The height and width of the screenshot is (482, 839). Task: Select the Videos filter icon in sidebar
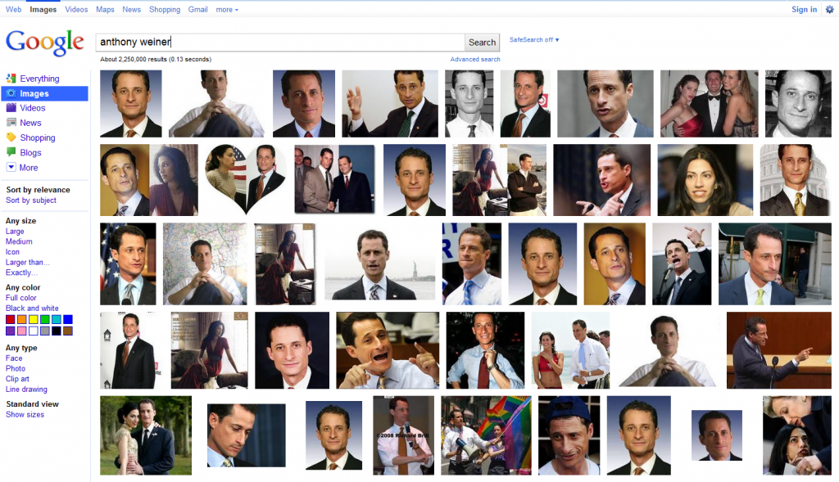click(11, 108)
